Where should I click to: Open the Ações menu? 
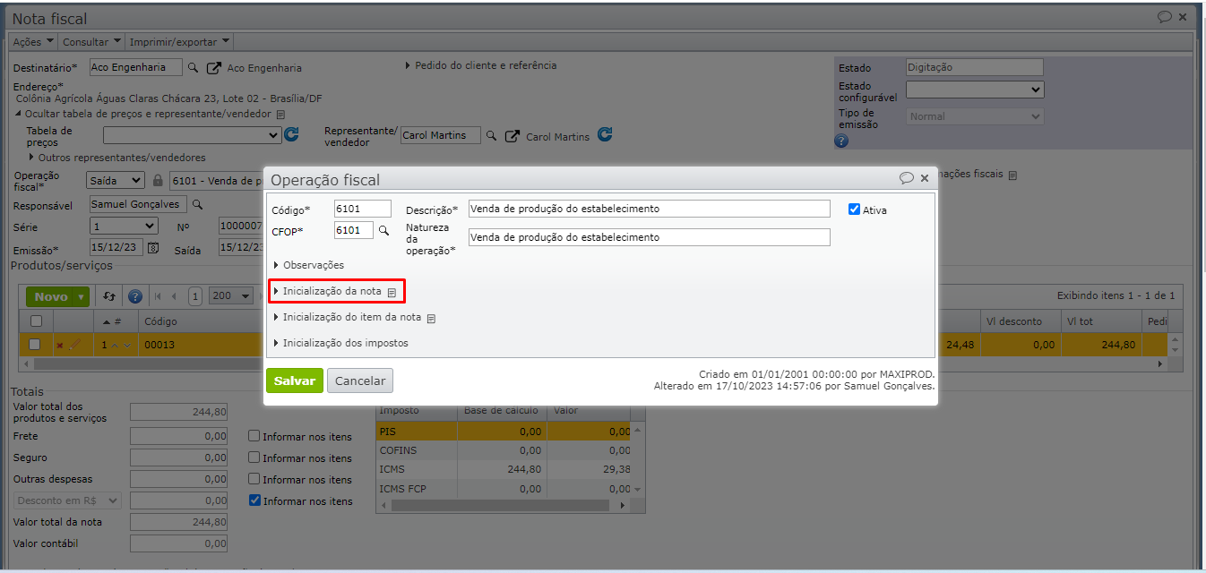(x=33, y=42)
